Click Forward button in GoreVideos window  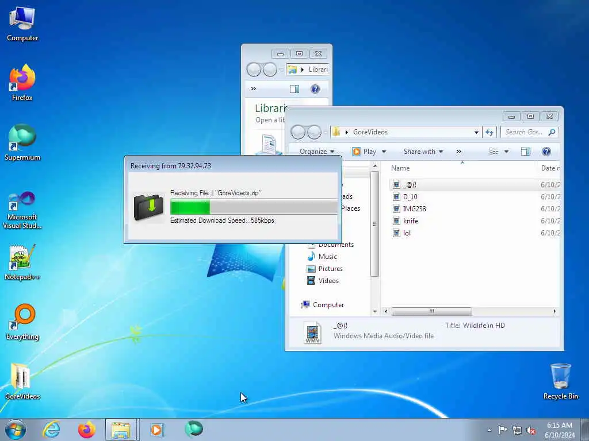tap(315, 132)
